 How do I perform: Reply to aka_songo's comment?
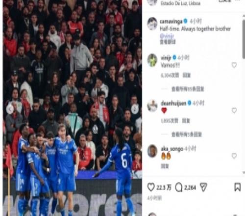(x=165, y=166)
